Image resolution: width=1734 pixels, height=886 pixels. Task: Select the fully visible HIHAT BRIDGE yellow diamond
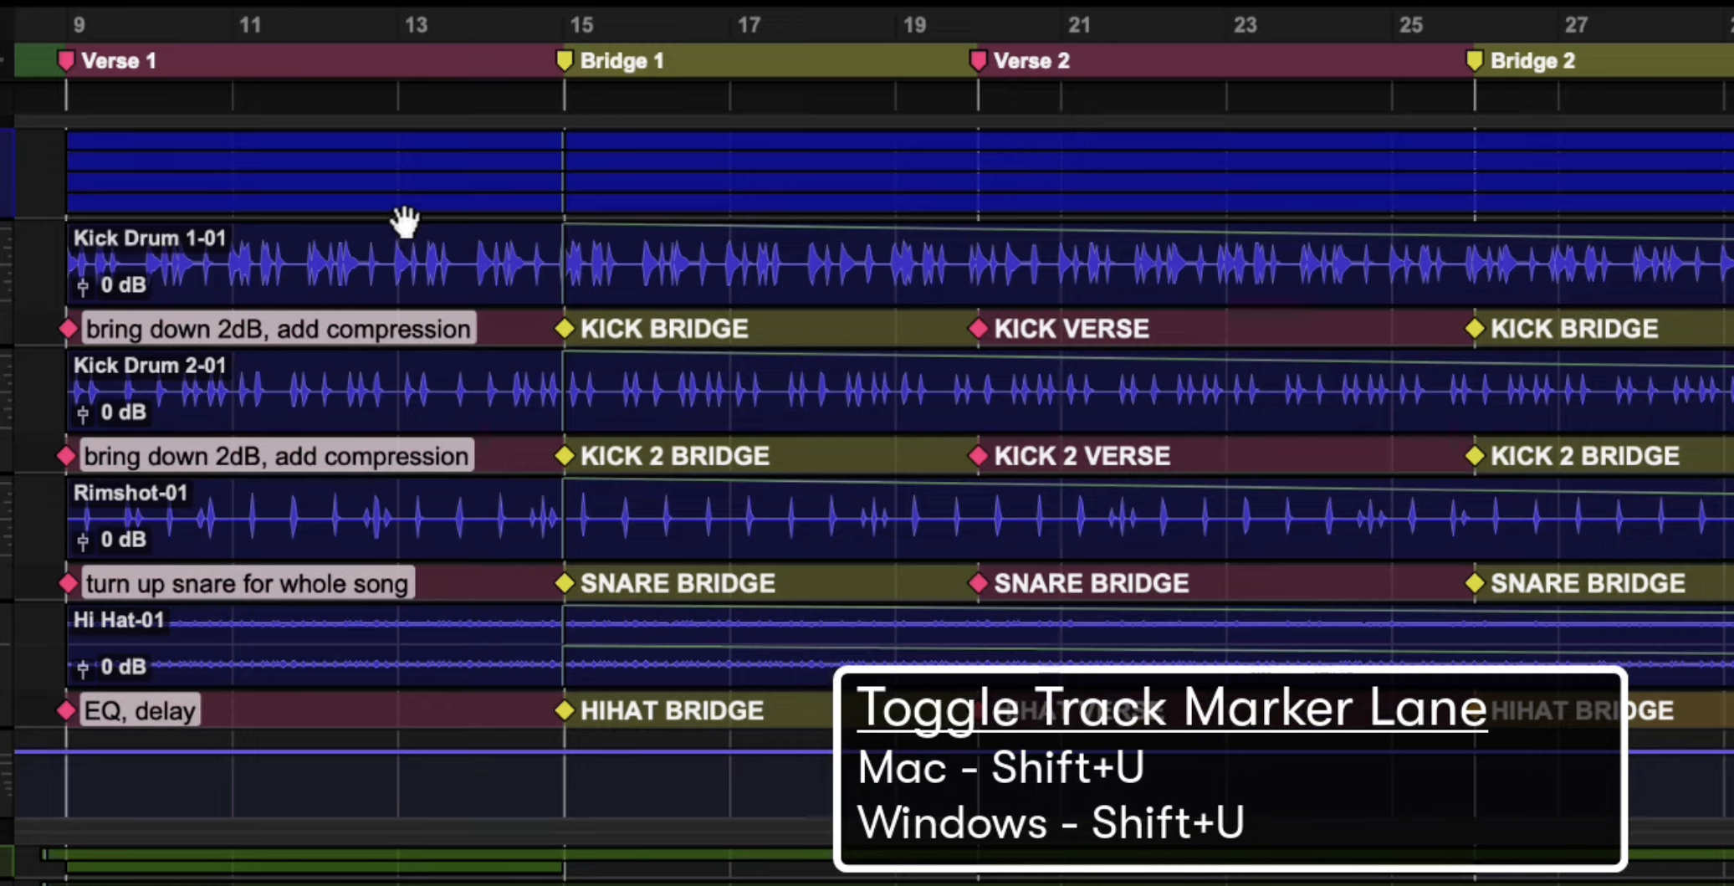tap(565, 710)
